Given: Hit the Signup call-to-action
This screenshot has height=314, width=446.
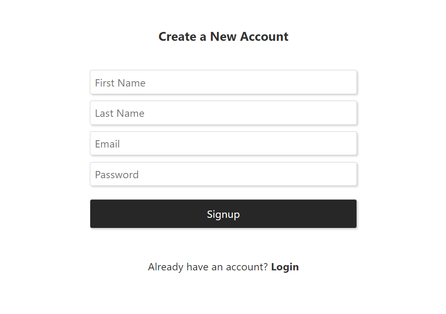Looking at the screenshot, I should 223,214.
